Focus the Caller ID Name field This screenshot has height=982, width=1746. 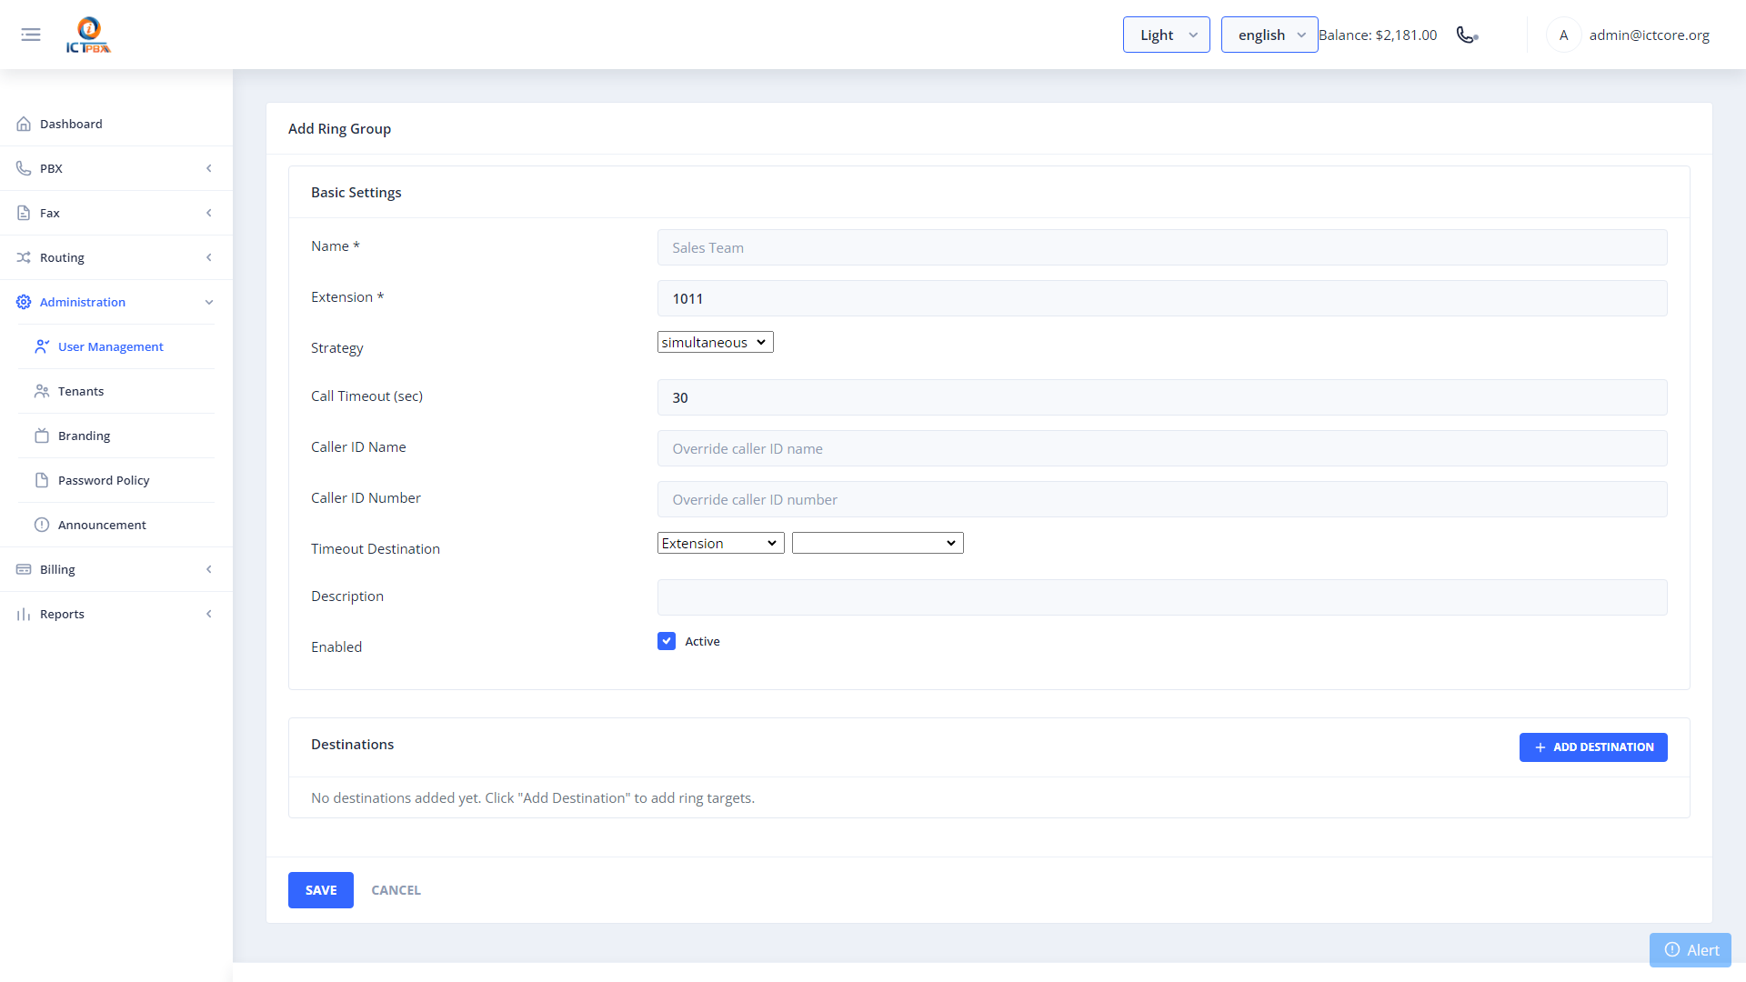[1162, 448]
